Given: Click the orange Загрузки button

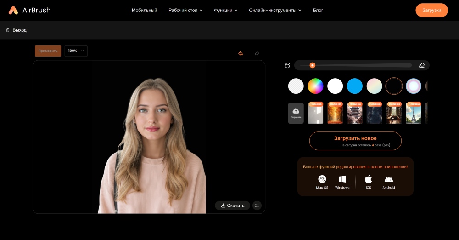Looking at the screenshot, I should pyautogui.click(x=431, y=10).
